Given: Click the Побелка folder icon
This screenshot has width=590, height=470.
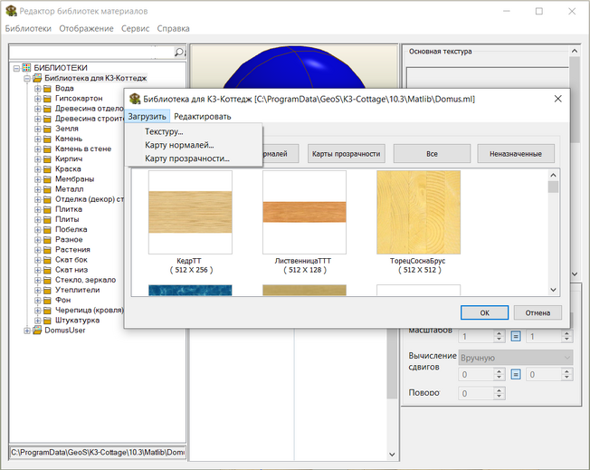Looking at the screenshot, I should 47,230.
